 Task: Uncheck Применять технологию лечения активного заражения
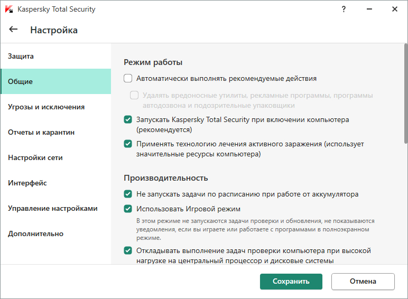click(x=128, y=144)
